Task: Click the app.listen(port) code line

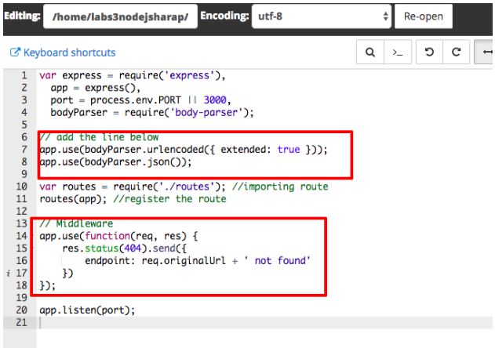Action: (87, 310)
